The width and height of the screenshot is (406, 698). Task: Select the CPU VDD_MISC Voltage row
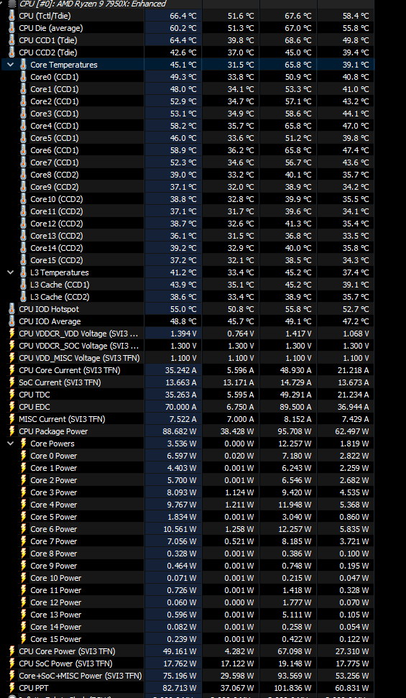[x=187, y=358]
